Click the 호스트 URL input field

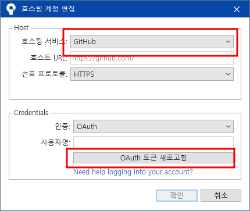(152, 58)
